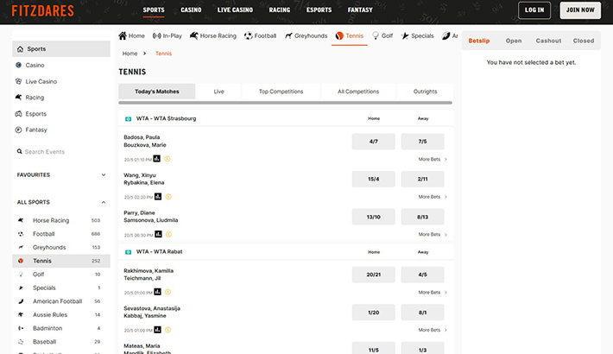Select the Golf nav icon
This screenshot has width=613, height=354.
(x=376, y=35)
